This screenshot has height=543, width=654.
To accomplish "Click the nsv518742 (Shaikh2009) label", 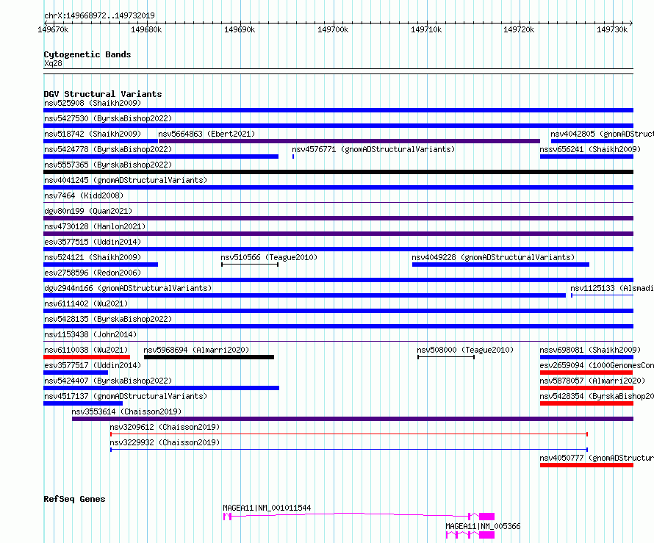I will pyautogui.click(x=93, y=134).
